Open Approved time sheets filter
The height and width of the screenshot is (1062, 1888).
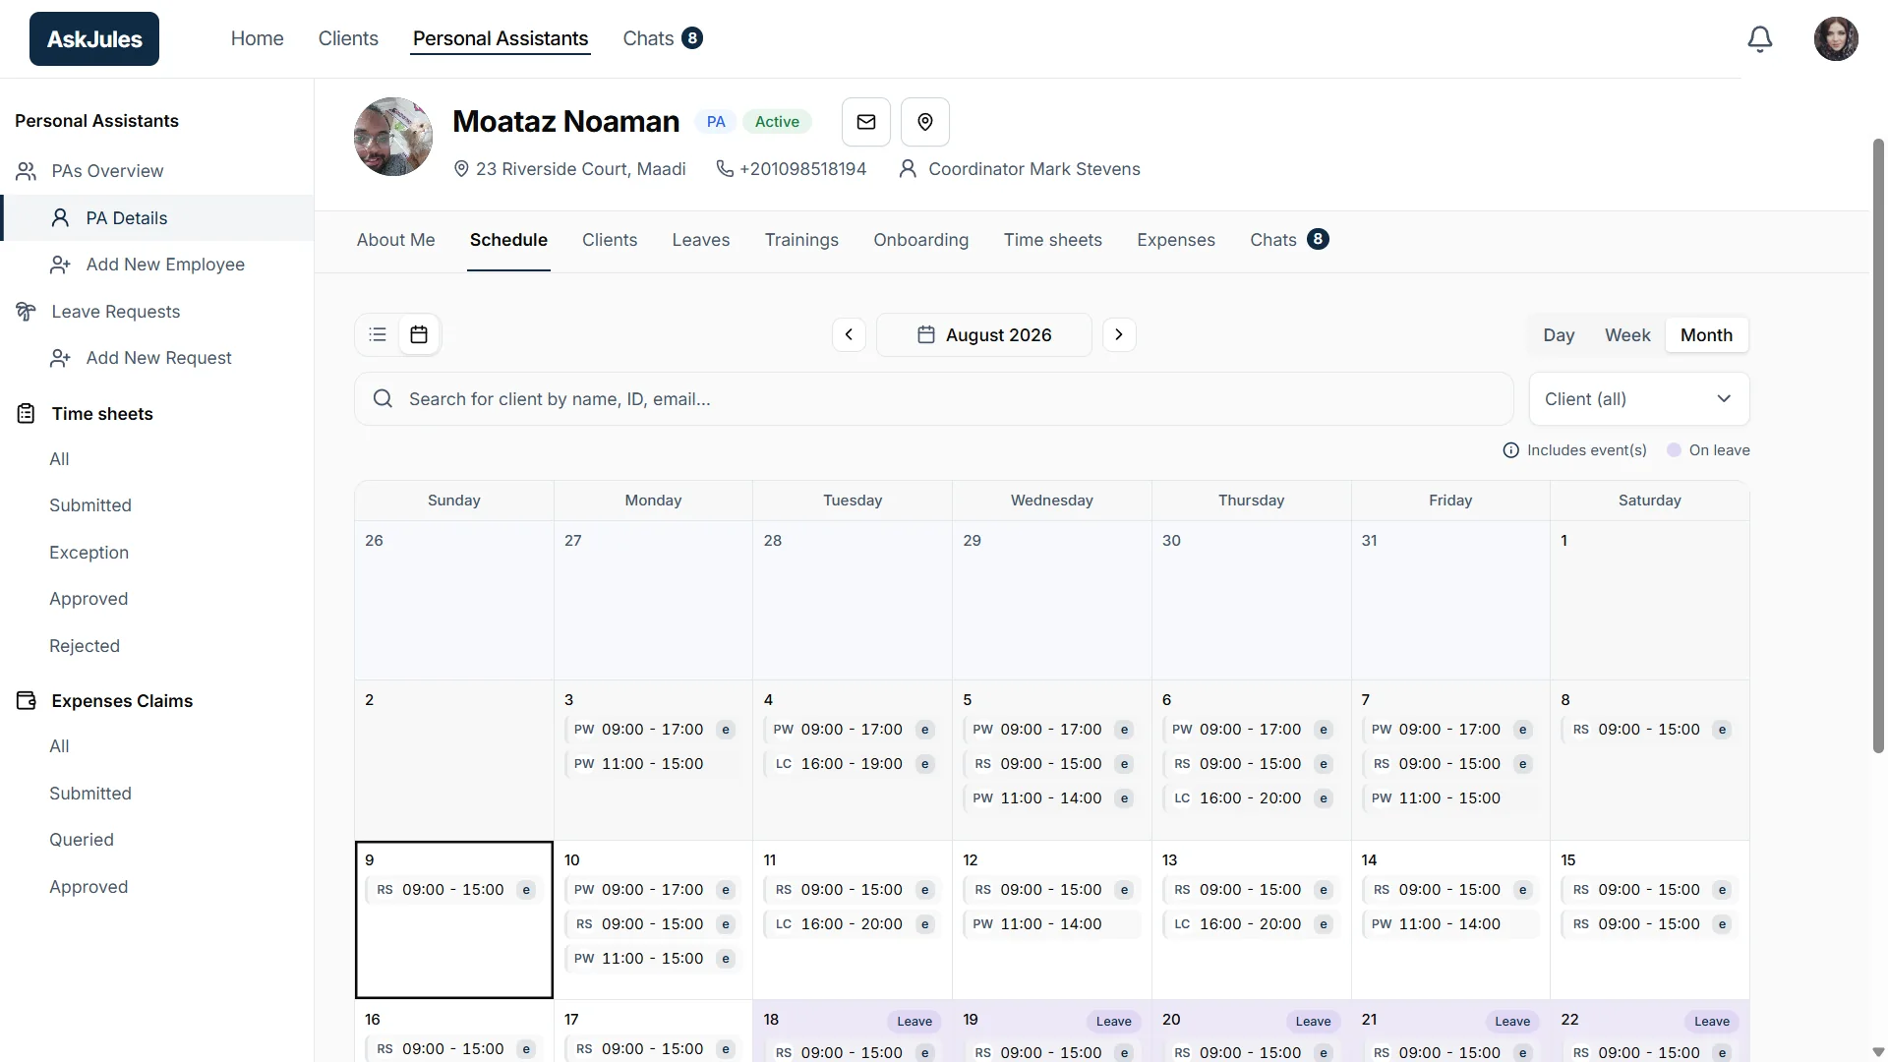[88, 599]
